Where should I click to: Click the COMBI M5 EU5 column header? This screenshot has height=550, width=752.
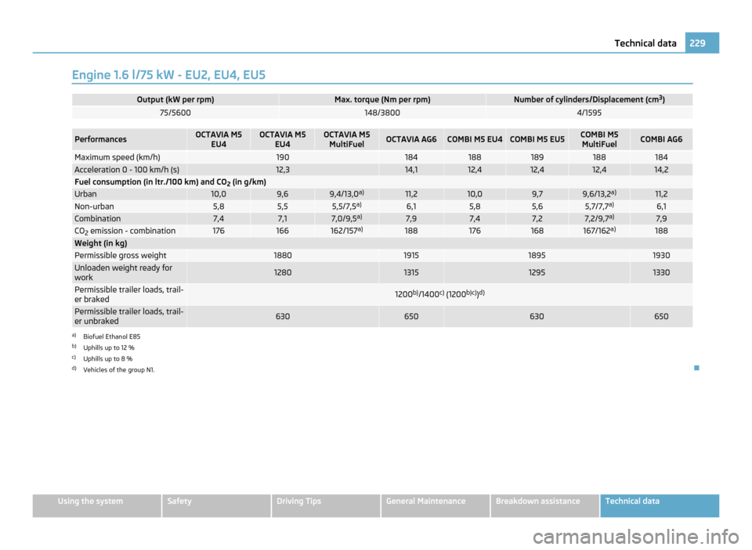click(537, 139)
